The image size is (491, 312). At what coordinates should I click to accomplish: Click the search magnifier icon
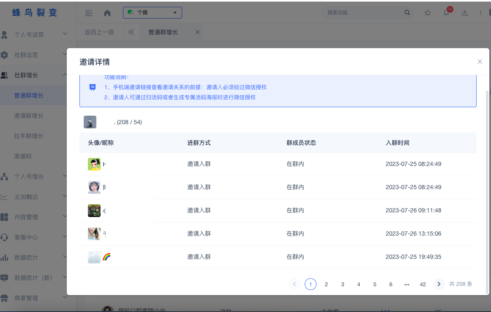[x=407, y=13]
